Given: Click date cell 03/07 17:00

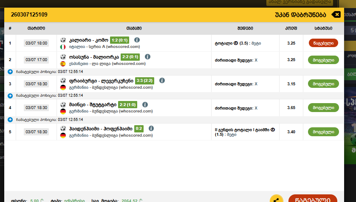Looking at the screenshot, I should pyautogui.click(x=37, y=60).
